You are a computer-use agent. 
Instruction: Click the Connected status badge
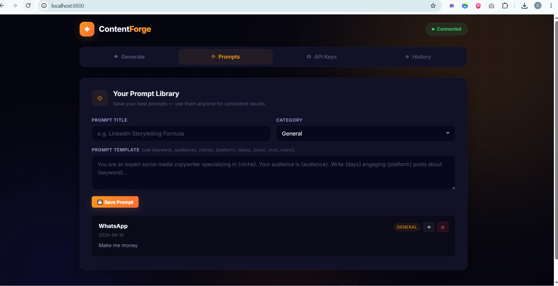coord(446,29)
